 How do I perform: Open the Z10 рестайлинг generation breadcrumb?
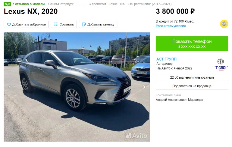coord(149,4)
